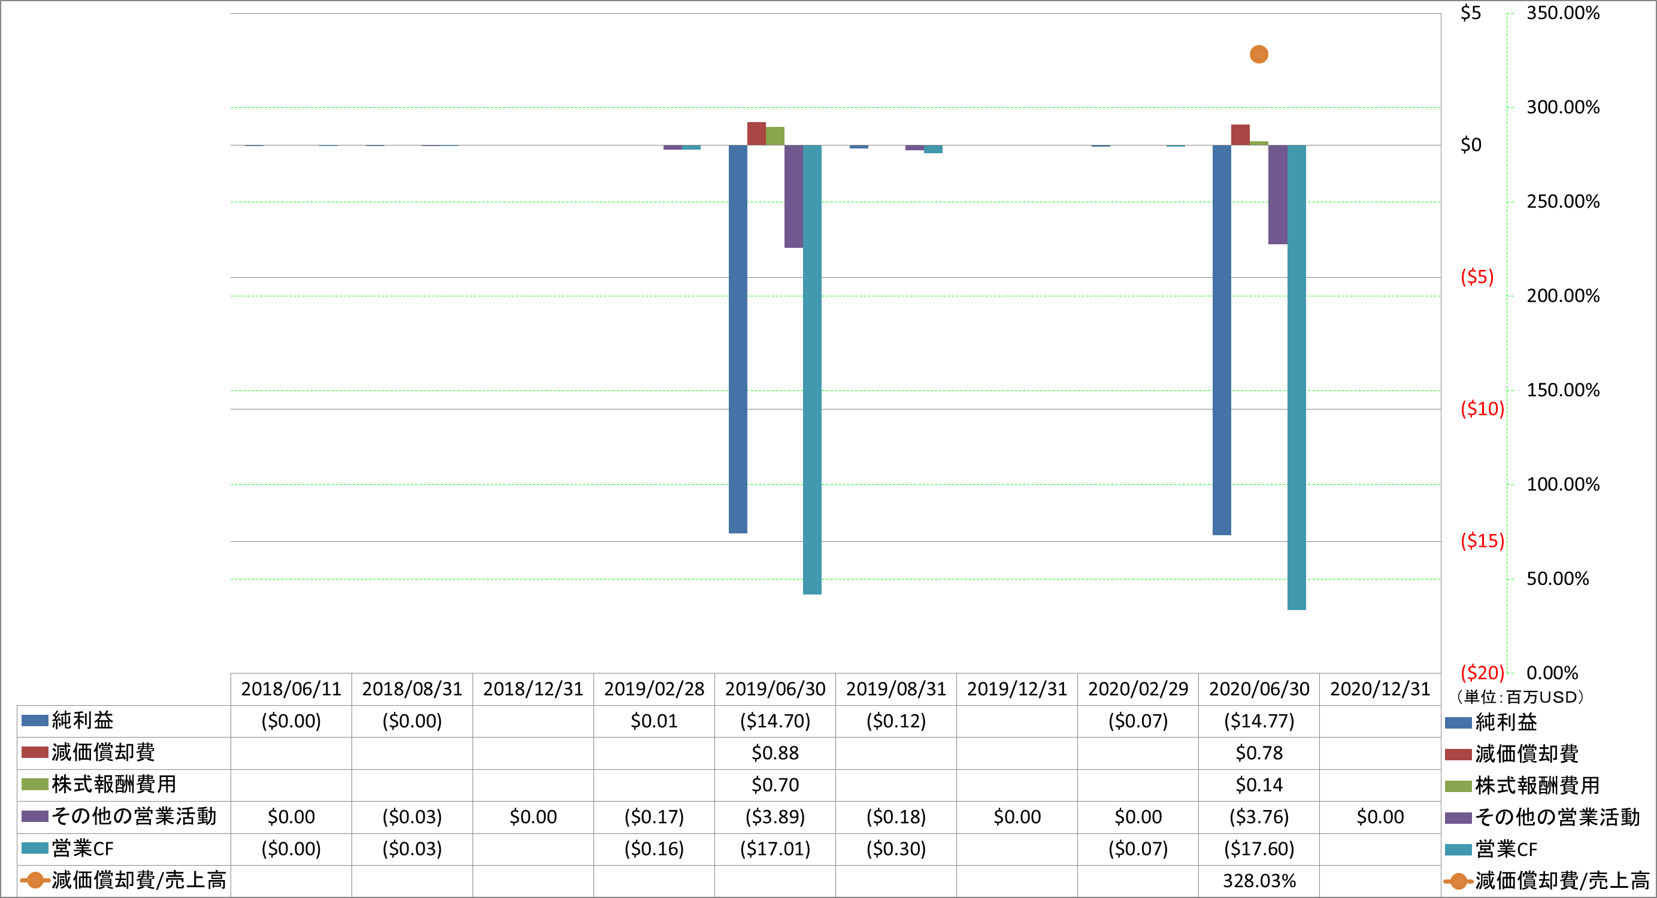Click the $0.14 stock compensation cell
This screenshot has height=898, width=1657.
coord(1259,785)
